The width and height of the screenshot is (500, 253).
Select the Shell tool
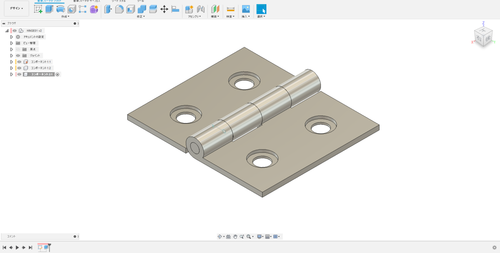tap(131, 9)
